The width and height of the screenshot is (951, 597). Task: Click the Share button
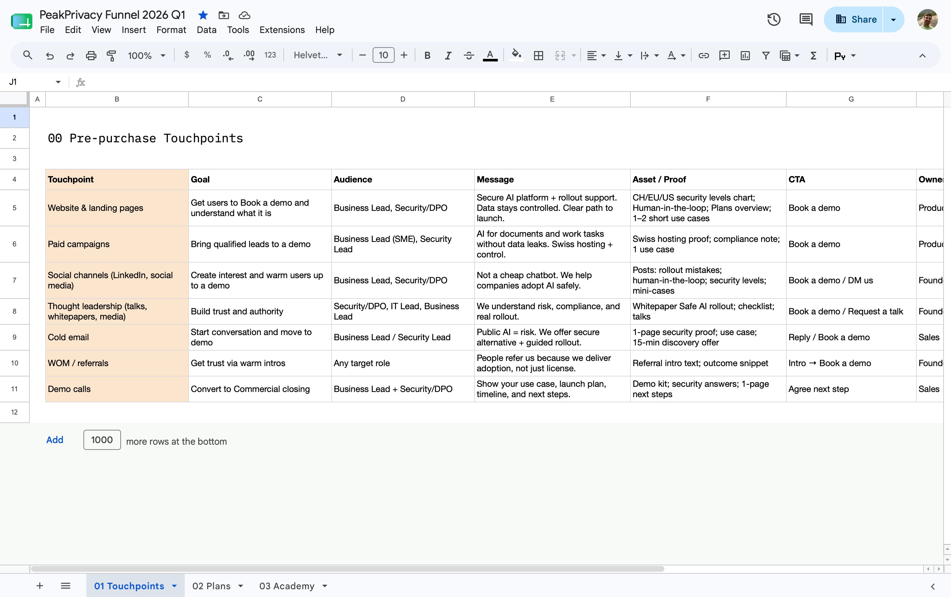[856, 19]
